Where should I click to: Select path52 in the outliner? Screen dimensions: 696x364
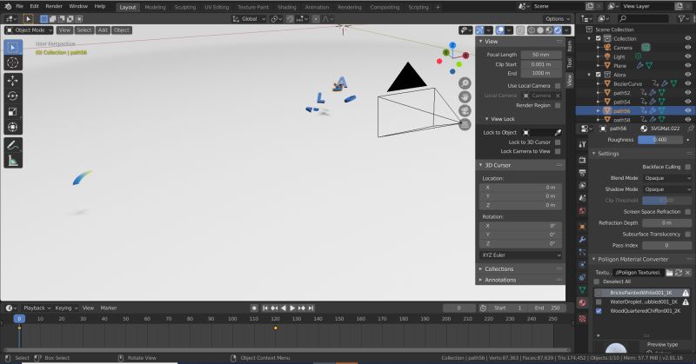coord(622,93)
